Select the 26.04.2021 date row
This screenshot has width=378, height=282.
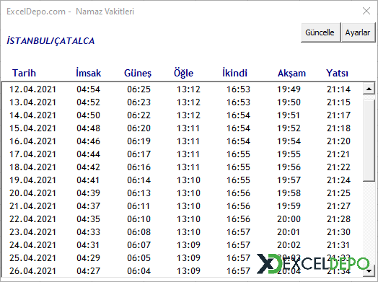182,271
